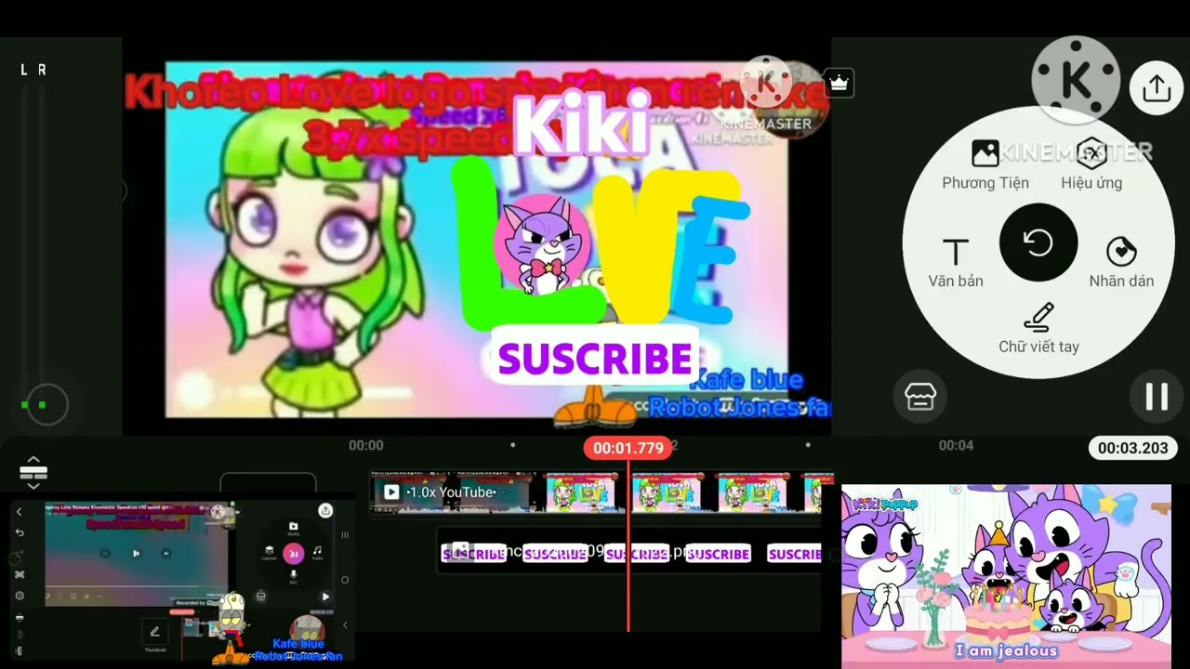This screenshot has width=1190, height=669.
Task: Pause playback with the pause button
Action: click(1156, 397)
